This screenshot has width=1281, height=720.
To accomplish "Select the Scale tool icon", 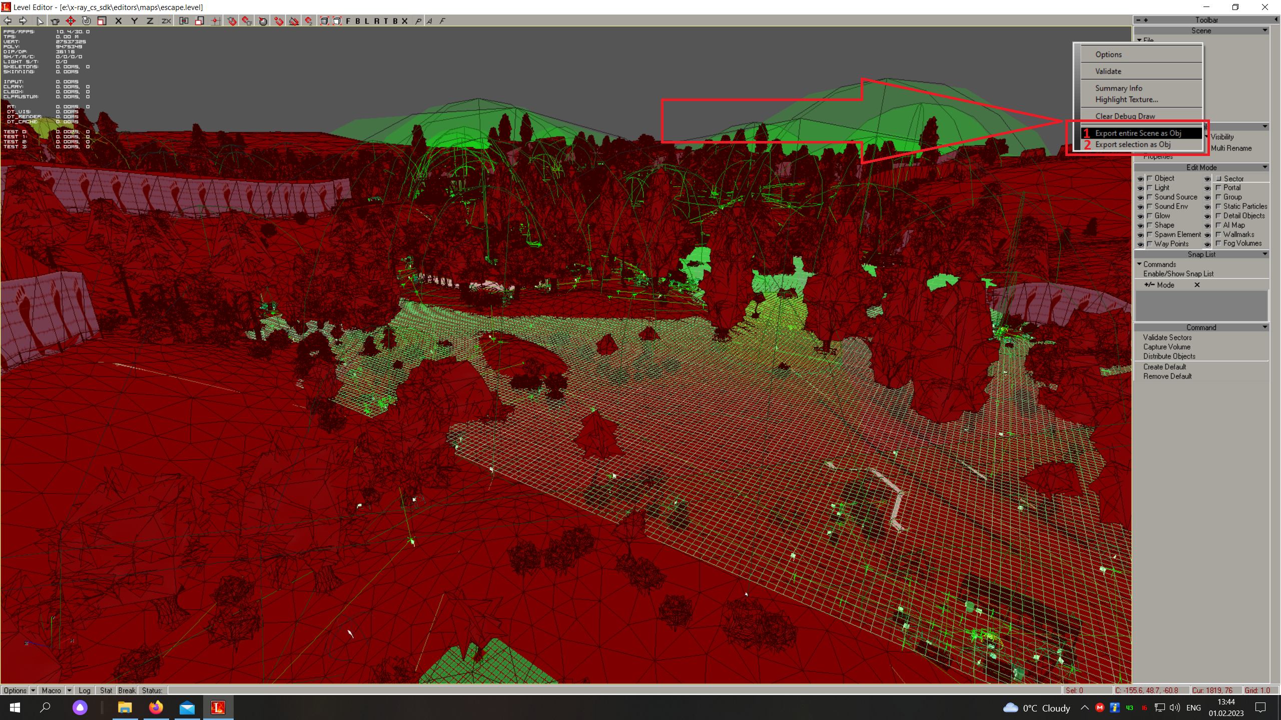I will (x=102, y=20).
